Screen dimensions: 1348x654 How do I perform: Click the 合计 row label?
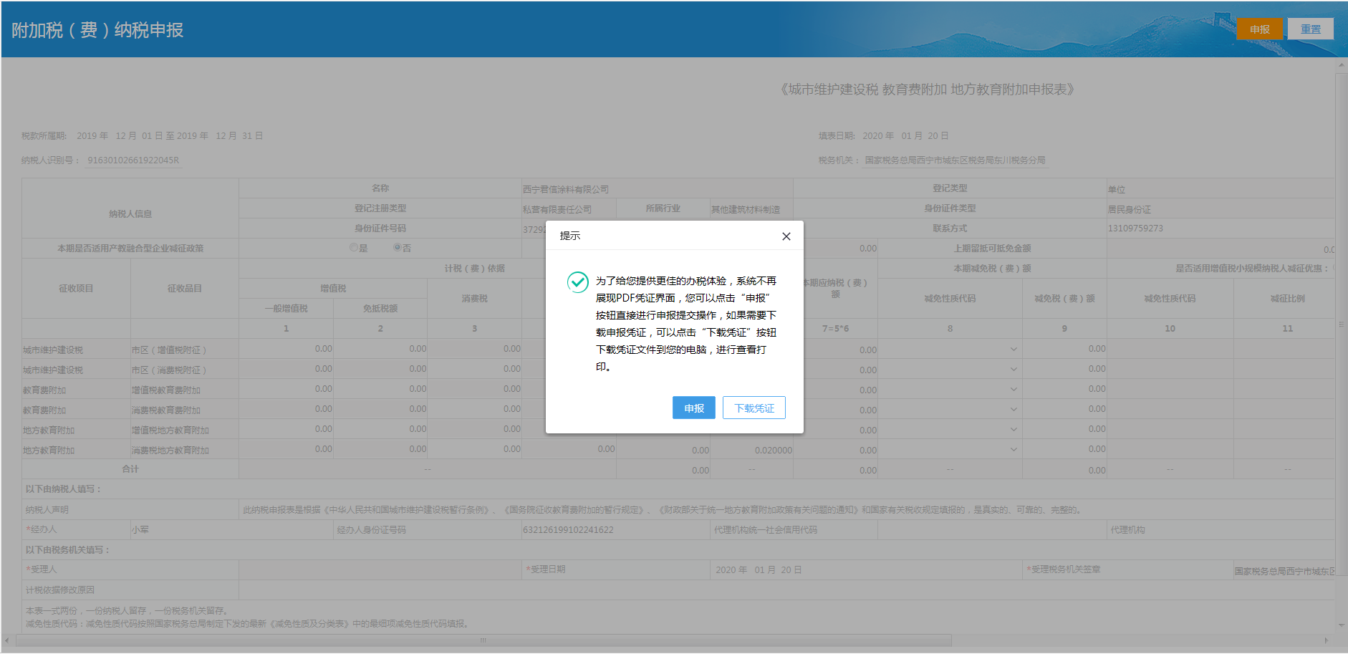click(130, 469)
